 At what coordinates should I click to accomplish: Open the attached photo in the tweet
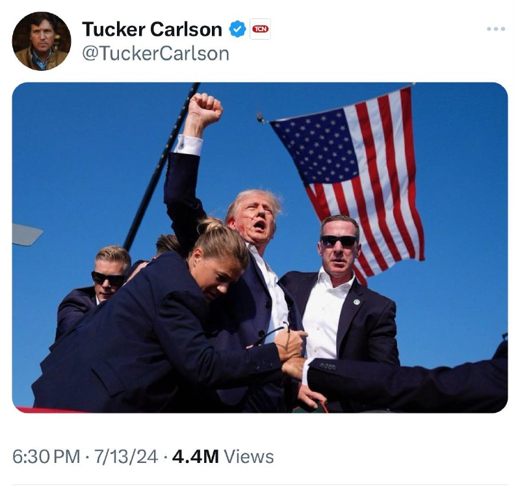point(260,248)
